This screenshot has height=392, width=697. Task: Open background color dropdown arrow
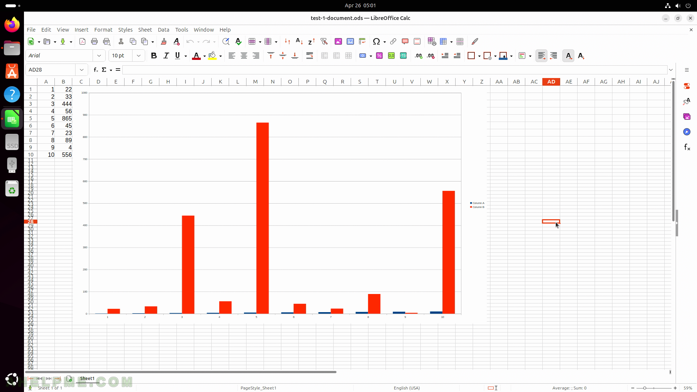click(x=220, y=56)
